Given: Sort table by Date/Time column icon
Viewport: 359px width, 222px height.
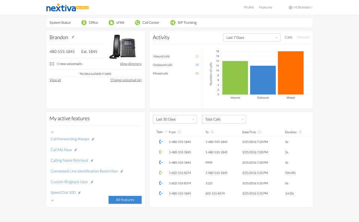Looking at the screenshot, I should pos(260,132).
